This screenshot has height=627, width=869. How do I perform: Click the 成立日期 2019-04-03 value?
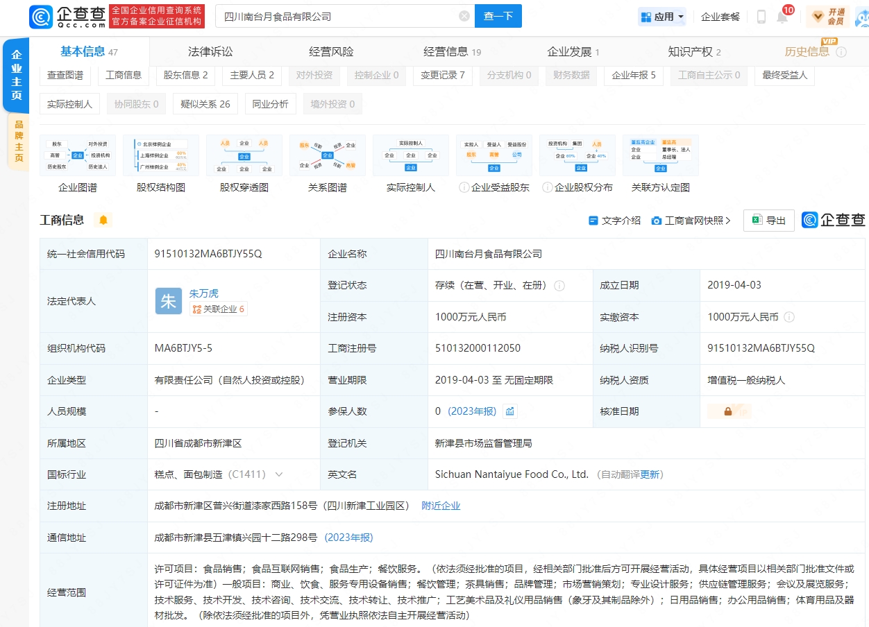click(x=734, y=285)
